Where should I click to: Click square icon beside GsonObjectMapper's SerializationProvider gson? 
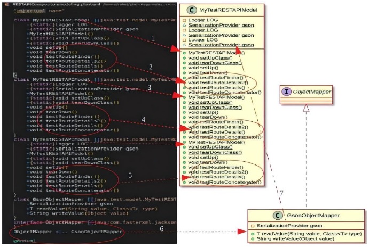[252, 226]
